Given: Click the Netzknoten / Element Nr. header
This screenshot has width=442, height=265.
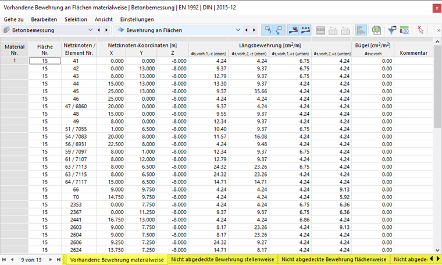Looking at the screenshot, I should 79,49.
